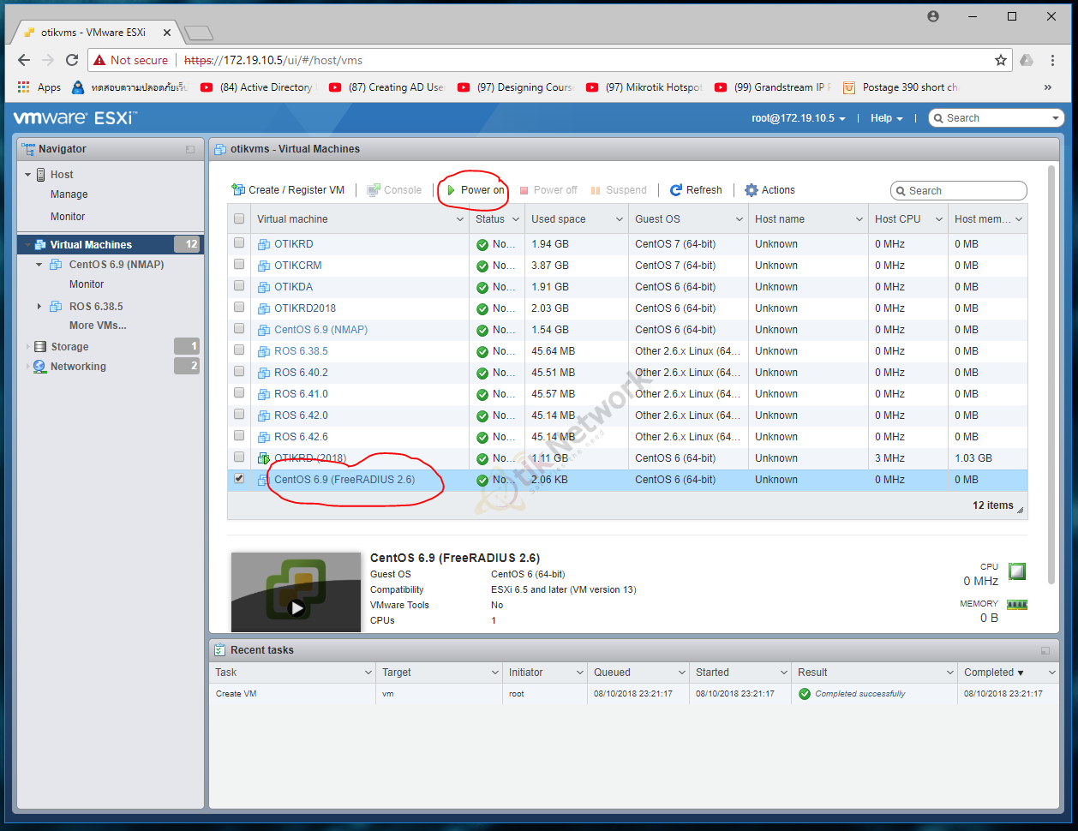
Task: Click the Create / Register VM icon
Action: [x=238, y=190]
